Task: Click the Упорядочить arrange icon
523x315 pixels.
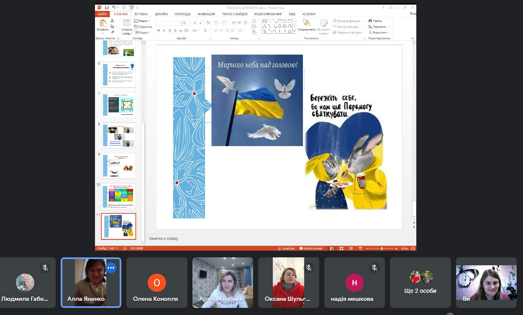Action: tap(306, 23)
